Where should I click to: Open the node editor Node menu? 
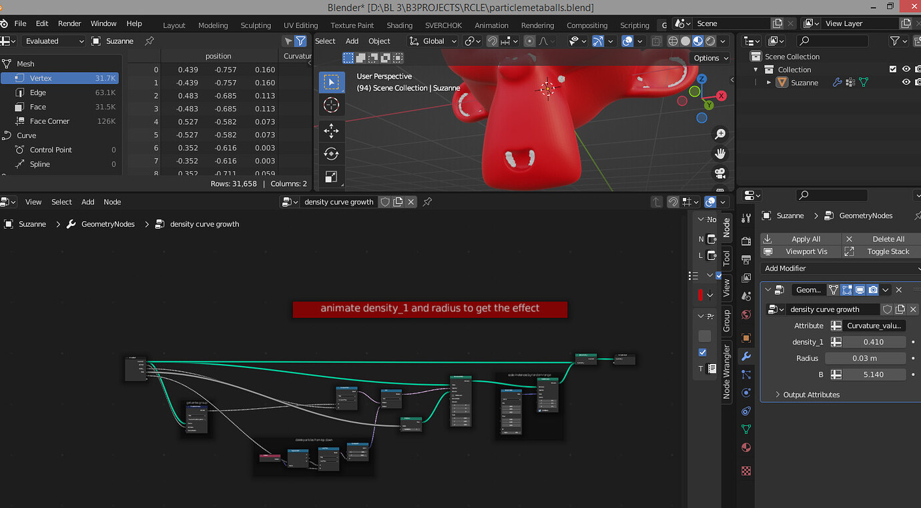[112, 201]
